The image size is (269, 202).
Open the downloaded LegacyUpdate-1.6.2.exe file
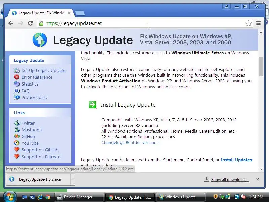tap(38, 179)
